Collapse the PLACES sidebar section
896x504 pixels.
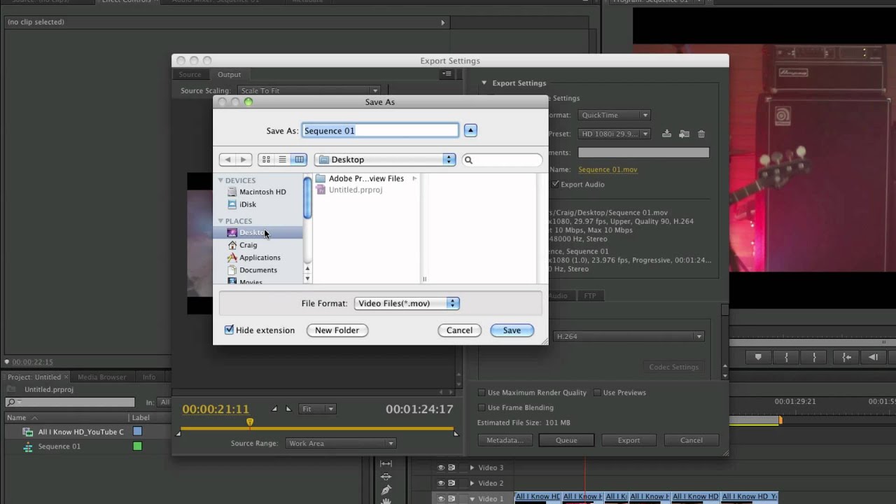[x=220, y=221]
